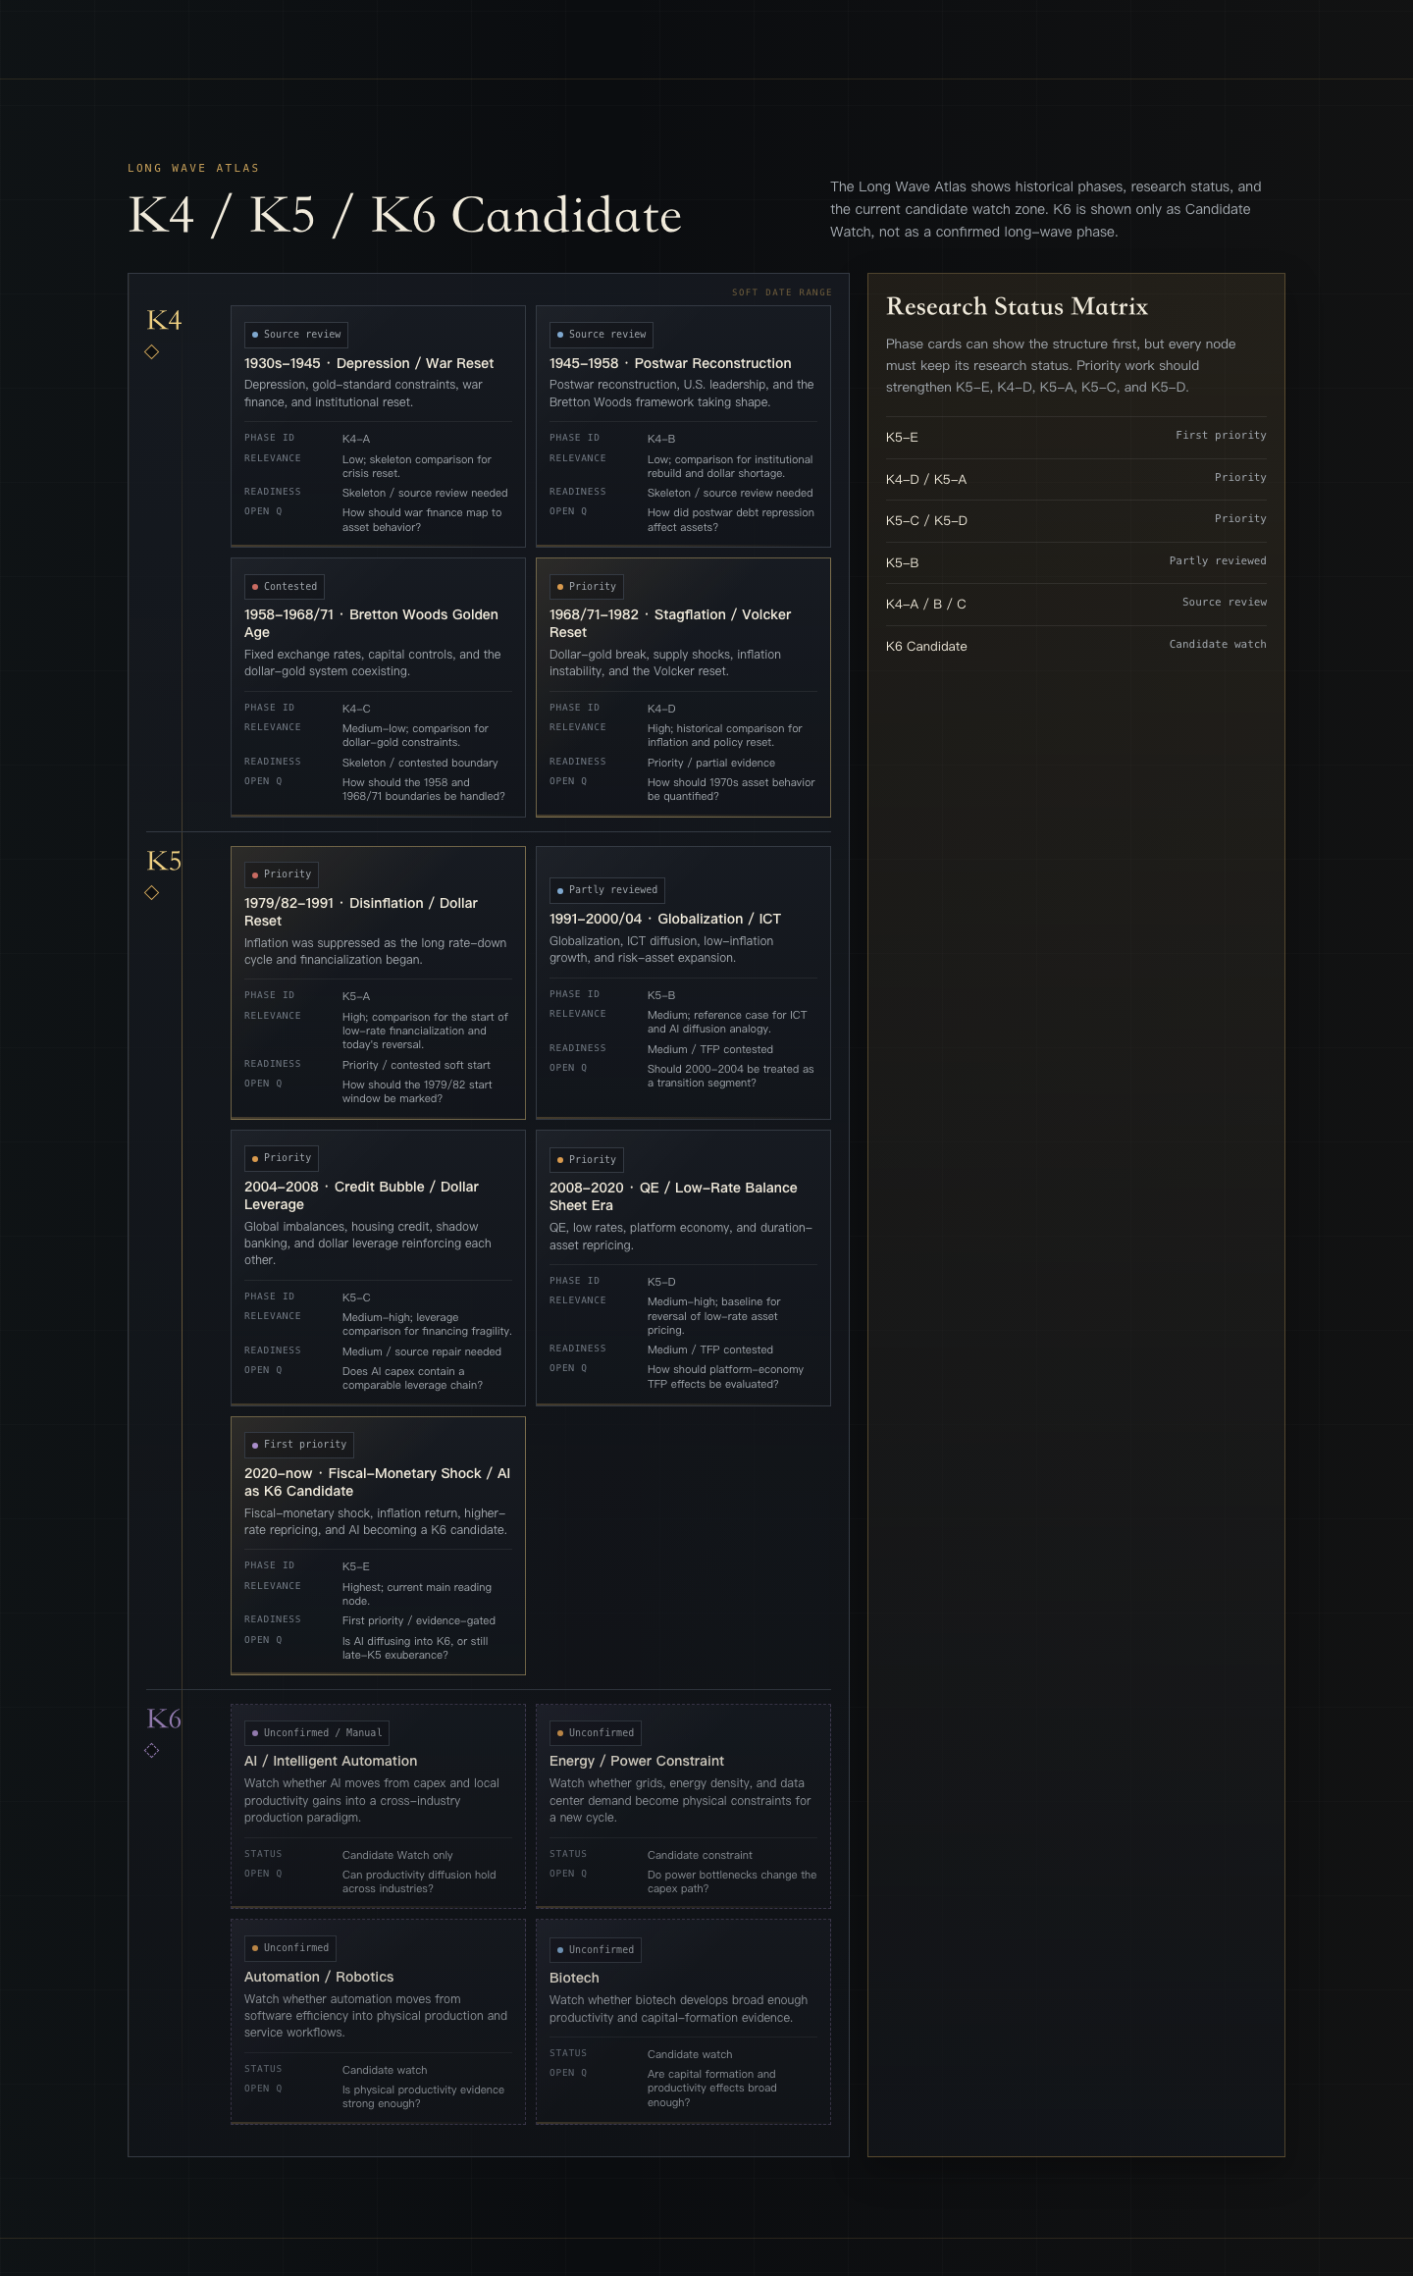This screenshot has height=2276, width=1413.
Task: Select the K5–E row in Research Status Matrix
Action: coord(1075,437)
